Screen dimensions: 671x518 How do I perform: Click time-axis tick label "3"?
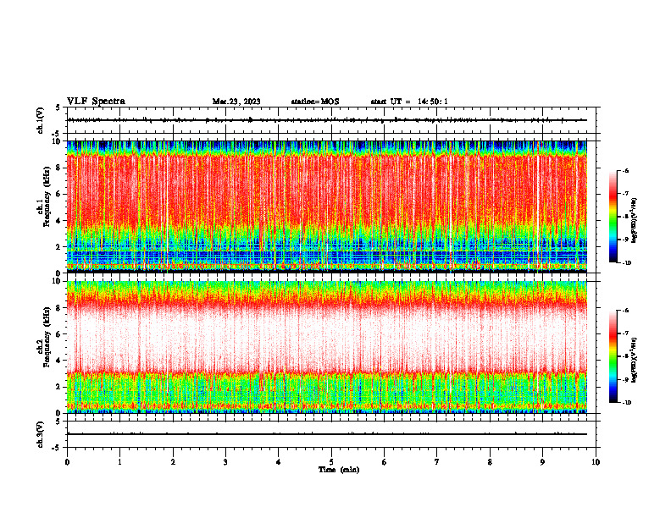(x=225, y=462)
